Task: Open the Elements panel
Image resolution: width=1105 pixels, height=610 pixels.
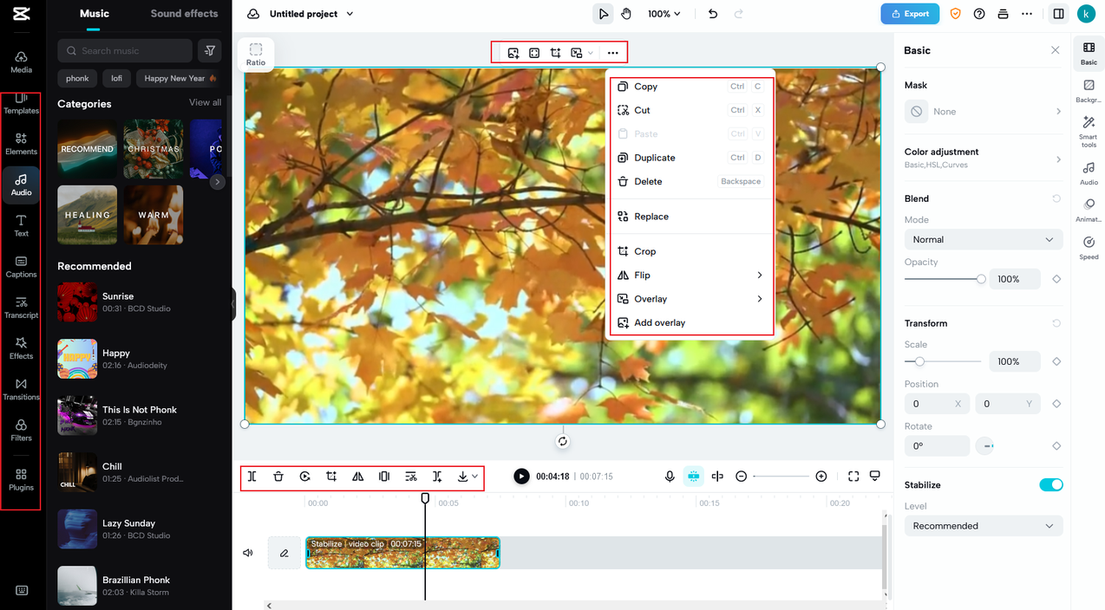Action: coord(21,144)
